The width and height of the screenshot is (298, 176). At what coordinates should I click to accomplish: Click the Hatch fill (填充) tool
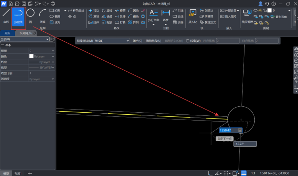pyautogui.click(x=55, y=22)
